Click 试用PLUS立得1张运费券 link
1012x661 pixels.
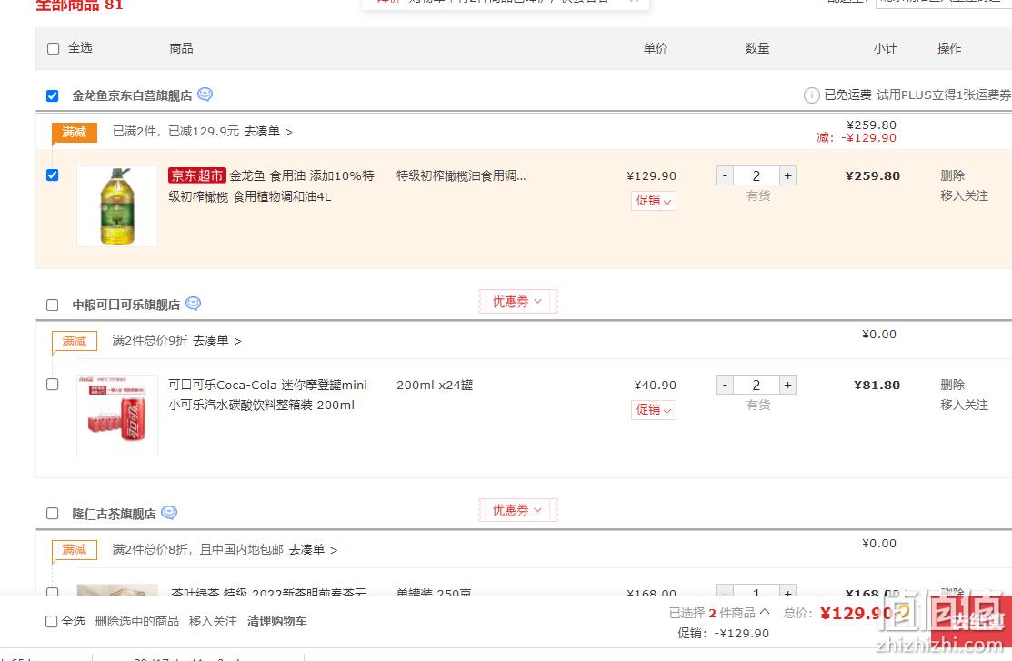944,95
